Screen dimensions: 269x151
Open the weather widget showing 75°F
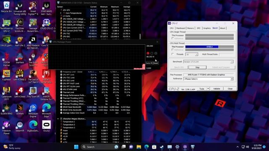point(12,147)
